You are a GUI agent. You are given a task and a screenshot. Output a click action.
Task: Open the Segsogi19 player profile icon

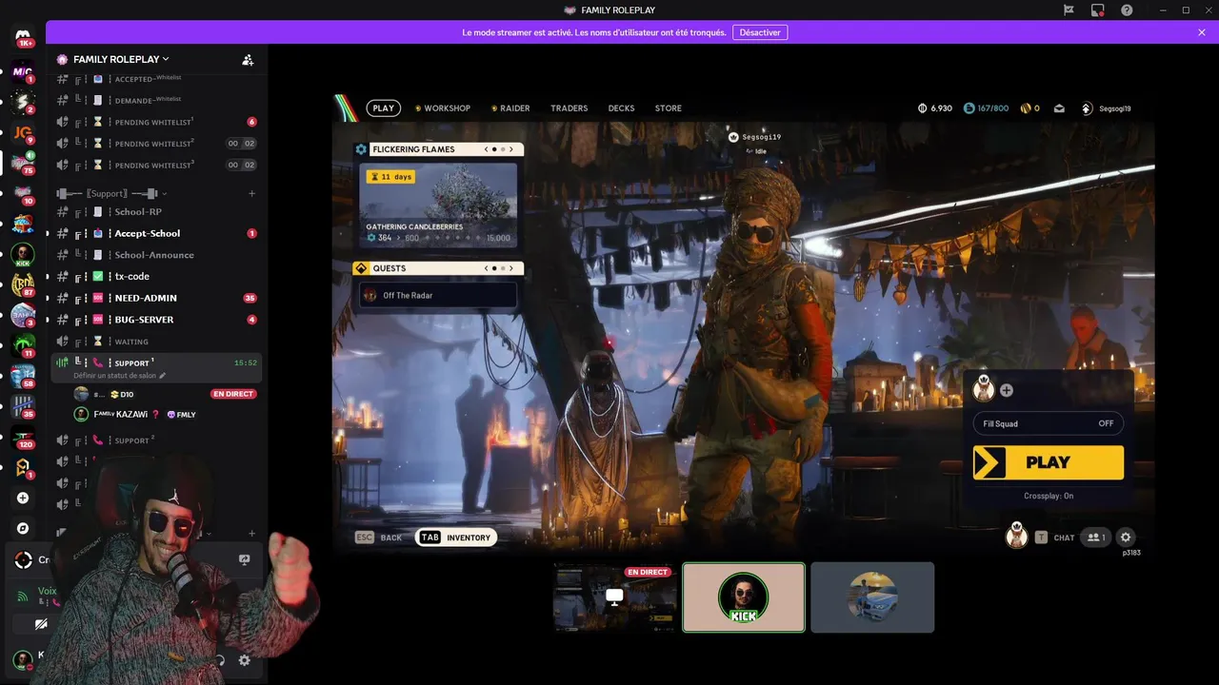pyautogui.click(x=1087, y=108)
